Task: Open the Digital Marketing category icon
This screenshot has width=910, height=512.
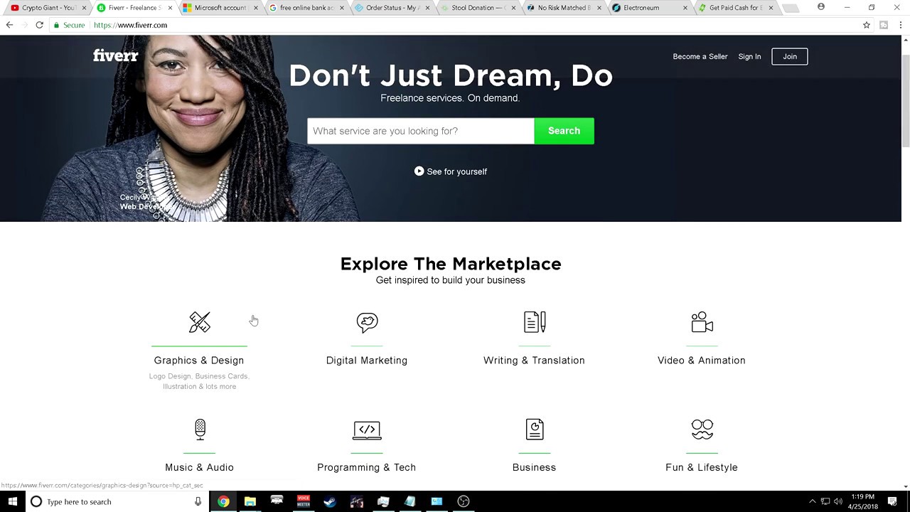Action: click(x=367, y=322)
